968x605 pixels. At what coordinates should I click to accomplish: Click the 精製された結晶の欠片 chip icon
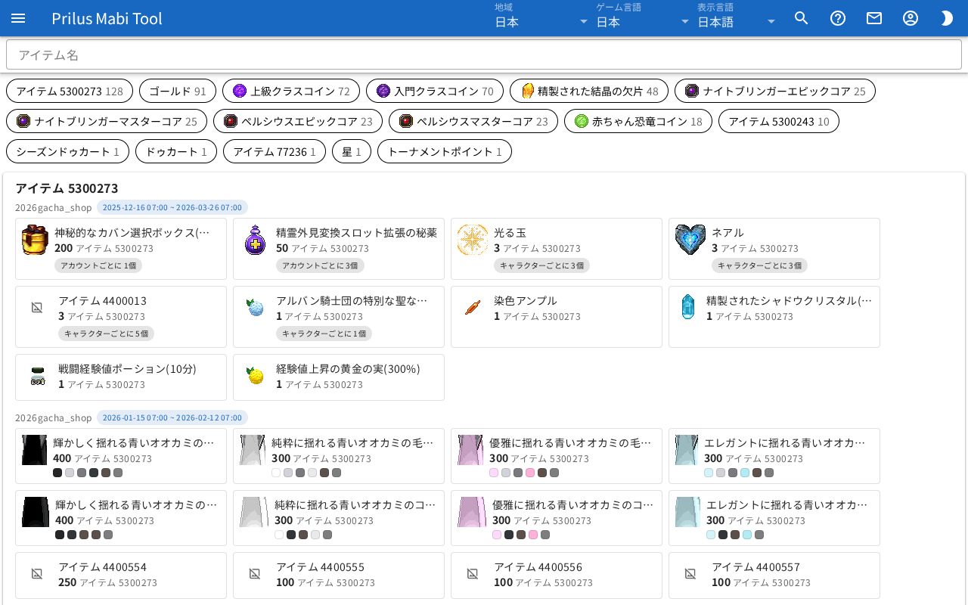(x=527, y=91)
